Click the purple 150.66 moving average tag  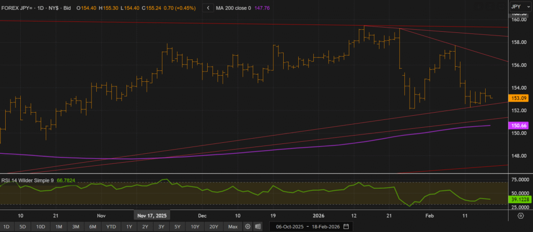(x=519, y=126)
